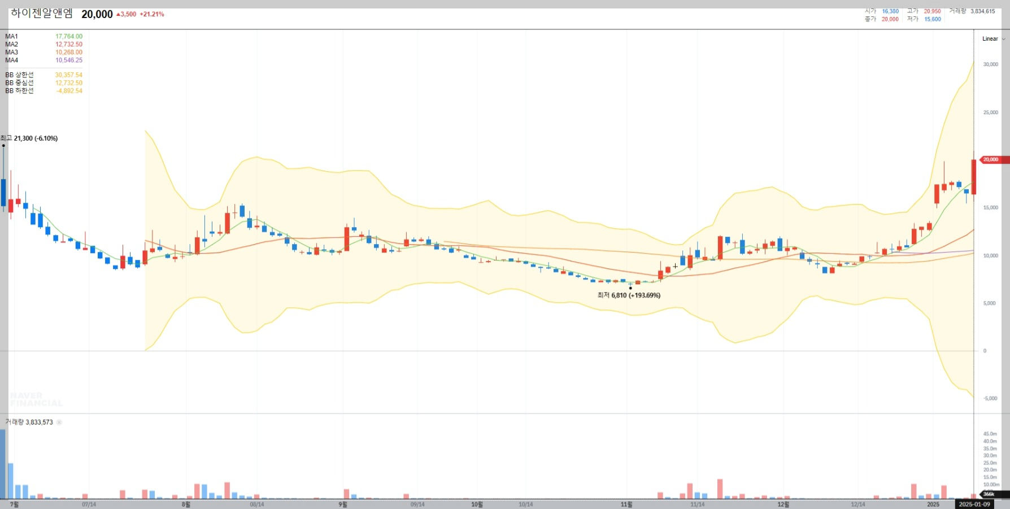Click the 최고 21,300 high marker label
The height and width of the screenshot is (509, 1010).
[x=29, y=138]
